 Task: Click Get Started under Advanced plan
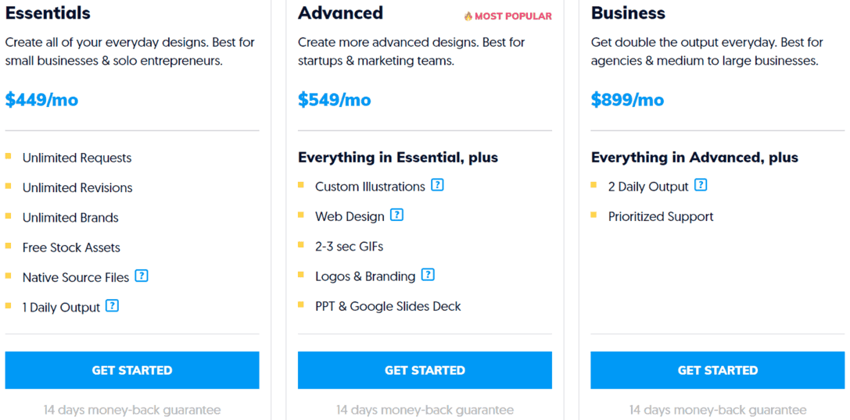425,370
